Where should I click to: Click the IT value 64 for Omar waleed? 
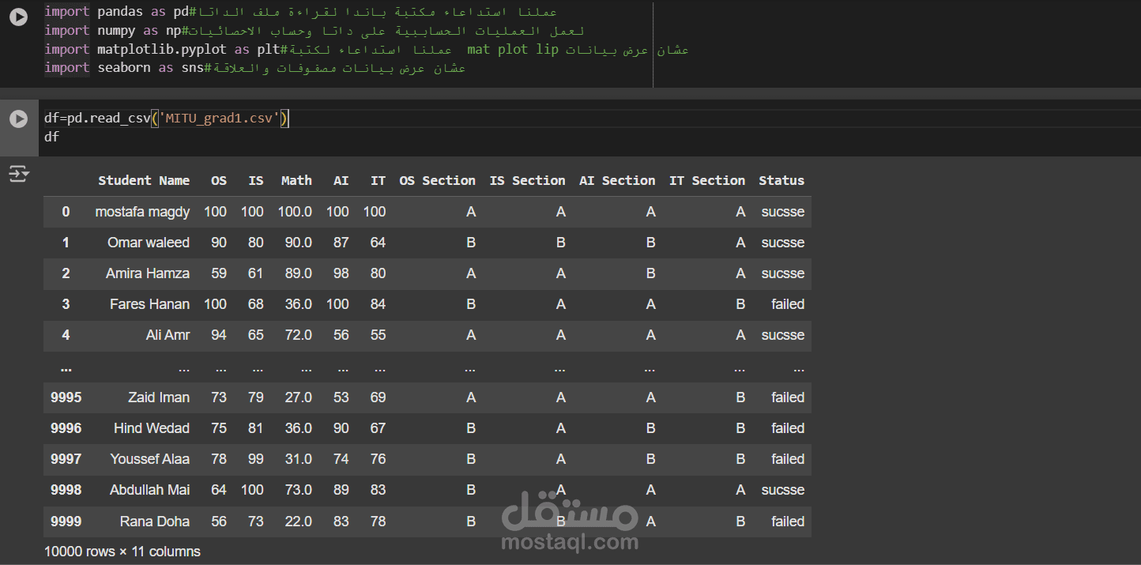pyautogui.click(x=378, y=243)
